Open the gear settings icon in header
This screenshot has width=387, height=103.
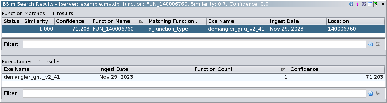pyautogui.click(x=364, y=4)
